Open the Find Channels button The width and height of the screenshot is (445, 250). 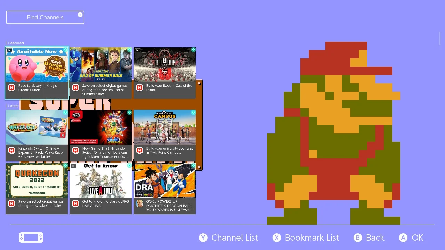[45, 17]
